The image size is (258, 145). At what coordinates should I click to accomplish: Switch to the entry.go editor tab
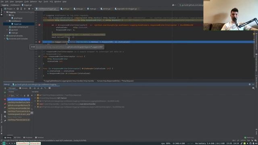tap(79, 9)
